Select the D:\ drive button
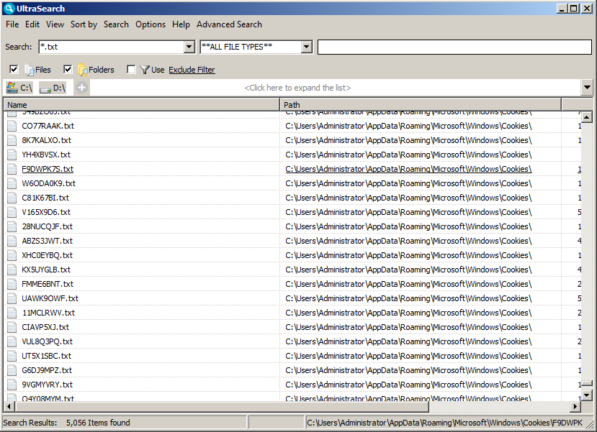Image resolution: width=597 pixels, height=432 pixels. pos(53,88)
